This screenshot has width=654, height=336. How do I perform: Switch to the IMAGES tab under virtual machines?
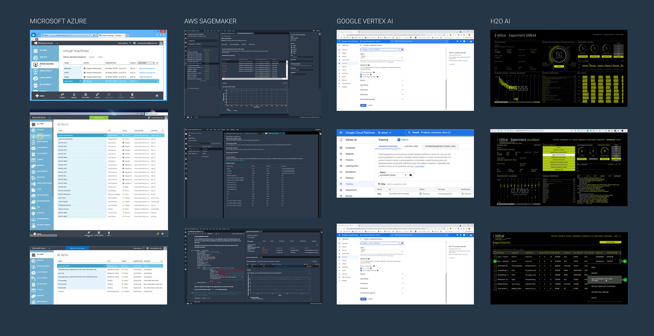pos(92,57)
